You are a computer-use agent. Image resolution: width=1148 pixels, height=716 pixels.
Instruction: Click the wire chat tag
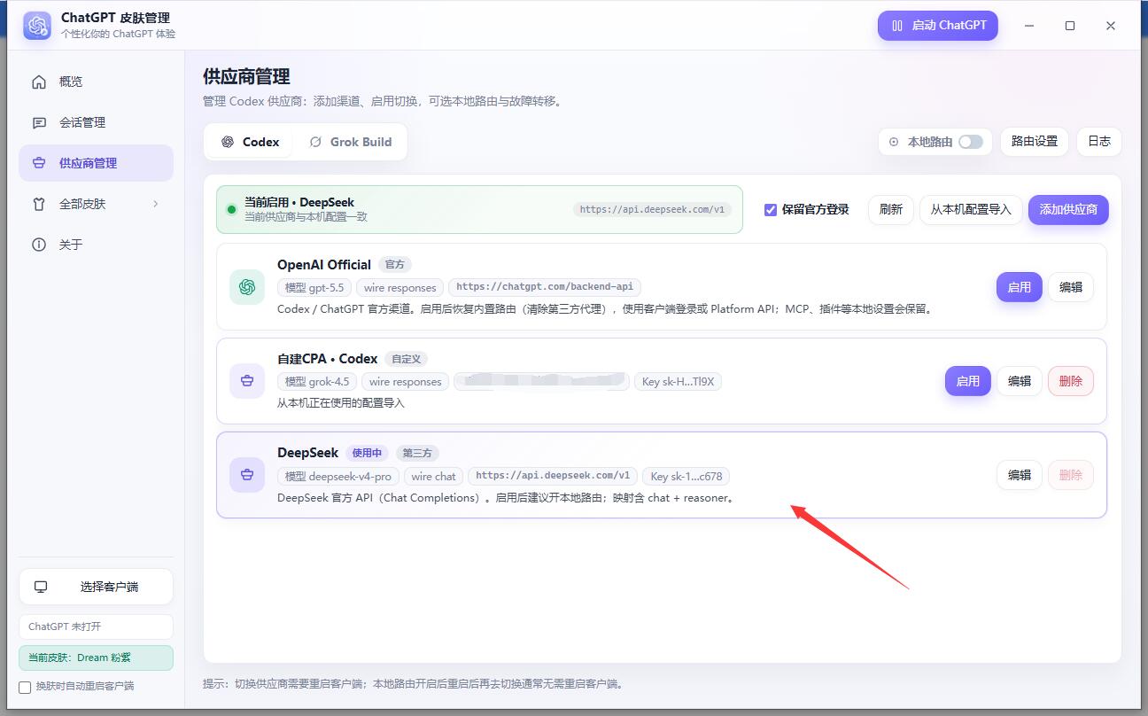[434, 476]
